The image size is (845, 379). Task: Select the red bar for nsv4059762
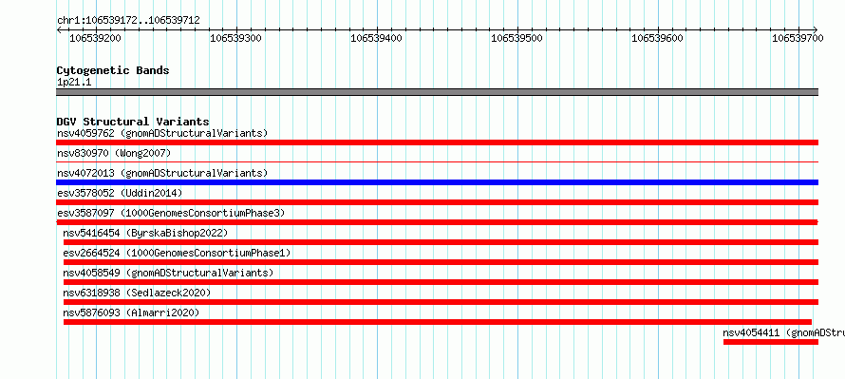tap(437, 142)
